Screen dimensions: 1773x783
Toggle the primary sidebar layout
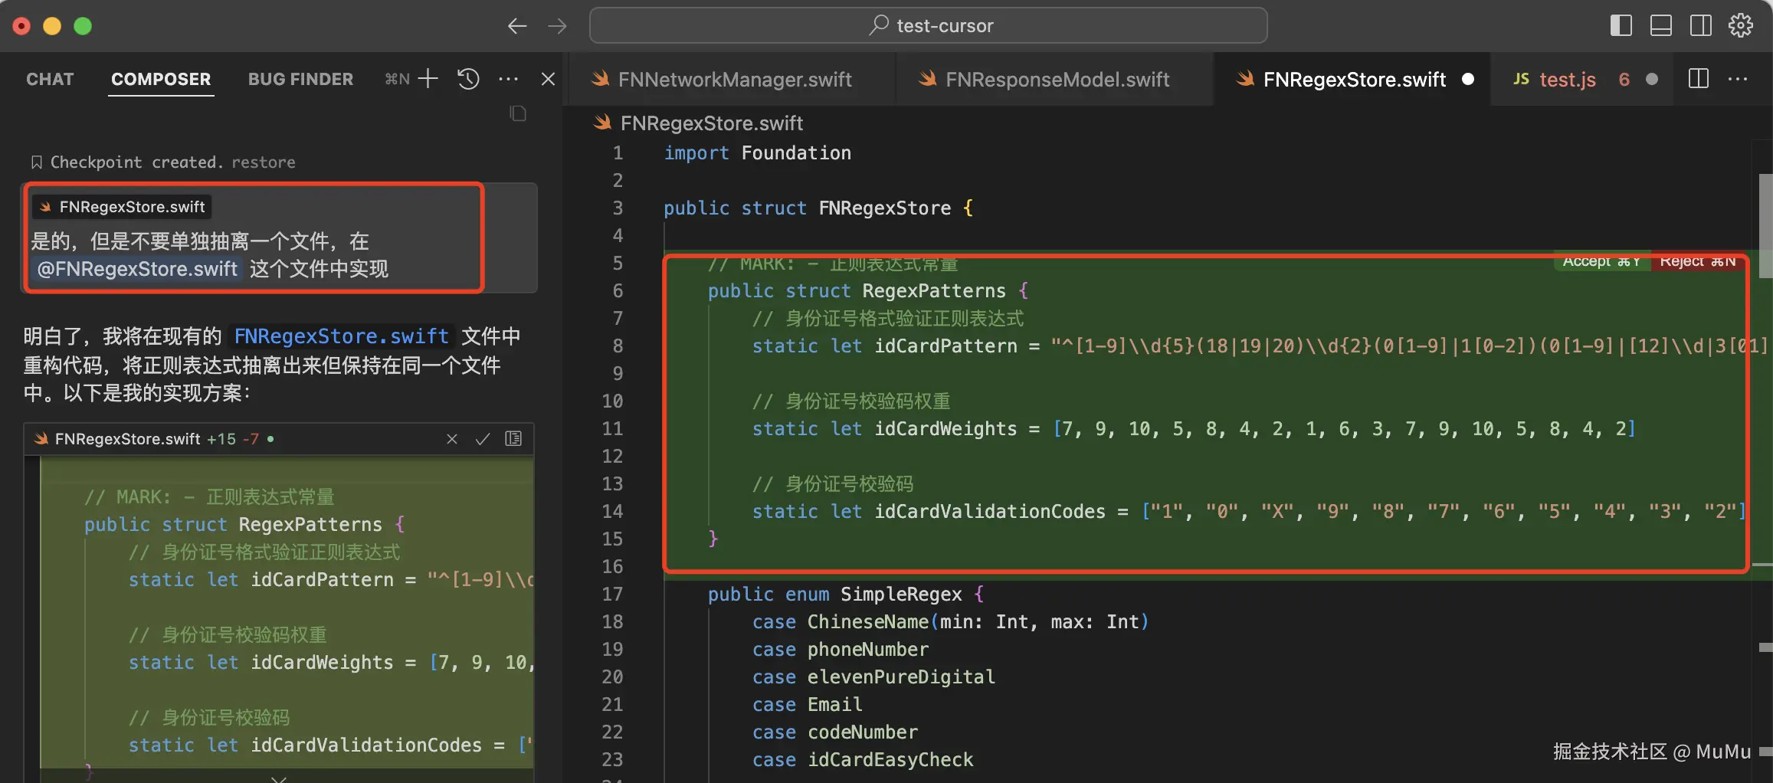click(x=1621, y=25)
